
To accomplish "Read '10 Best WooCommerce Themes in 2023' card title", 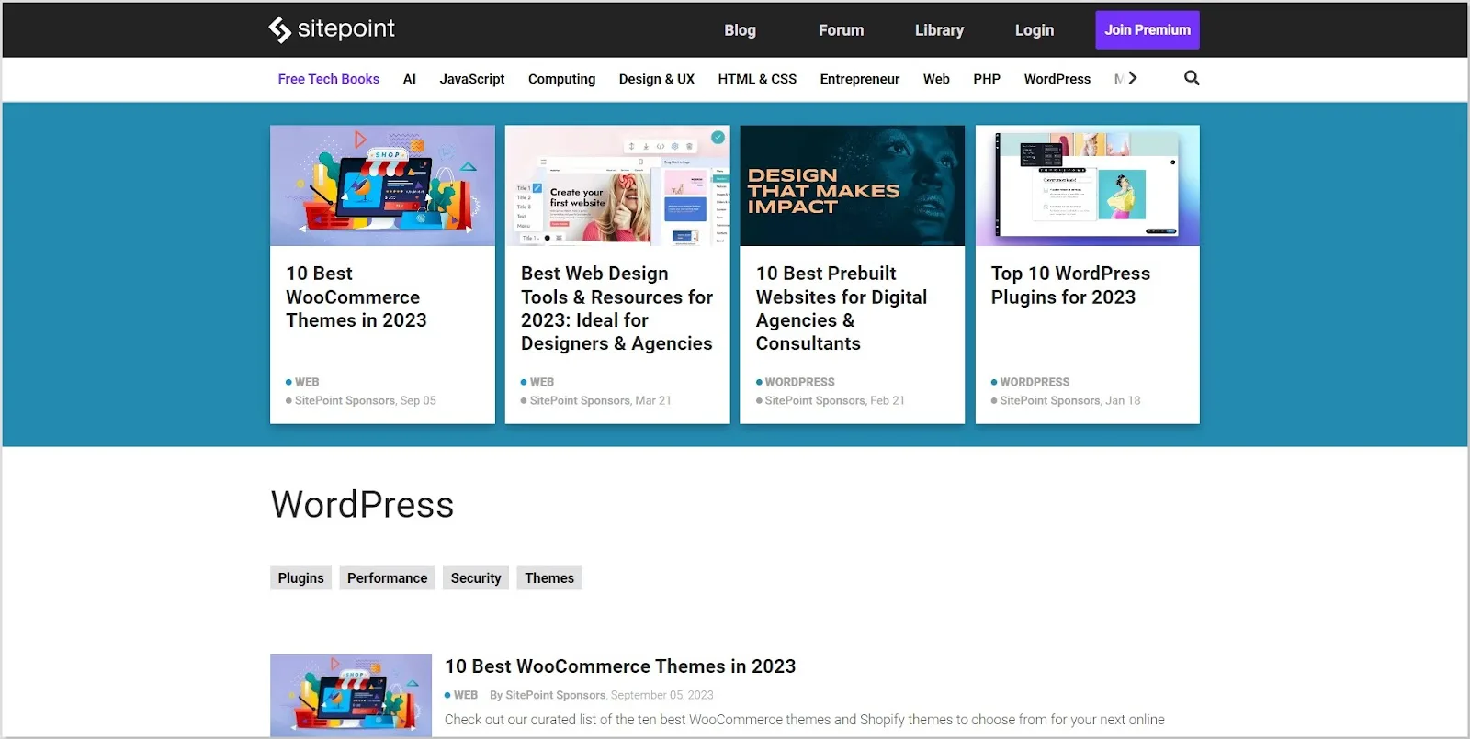I will pos(356,297).
